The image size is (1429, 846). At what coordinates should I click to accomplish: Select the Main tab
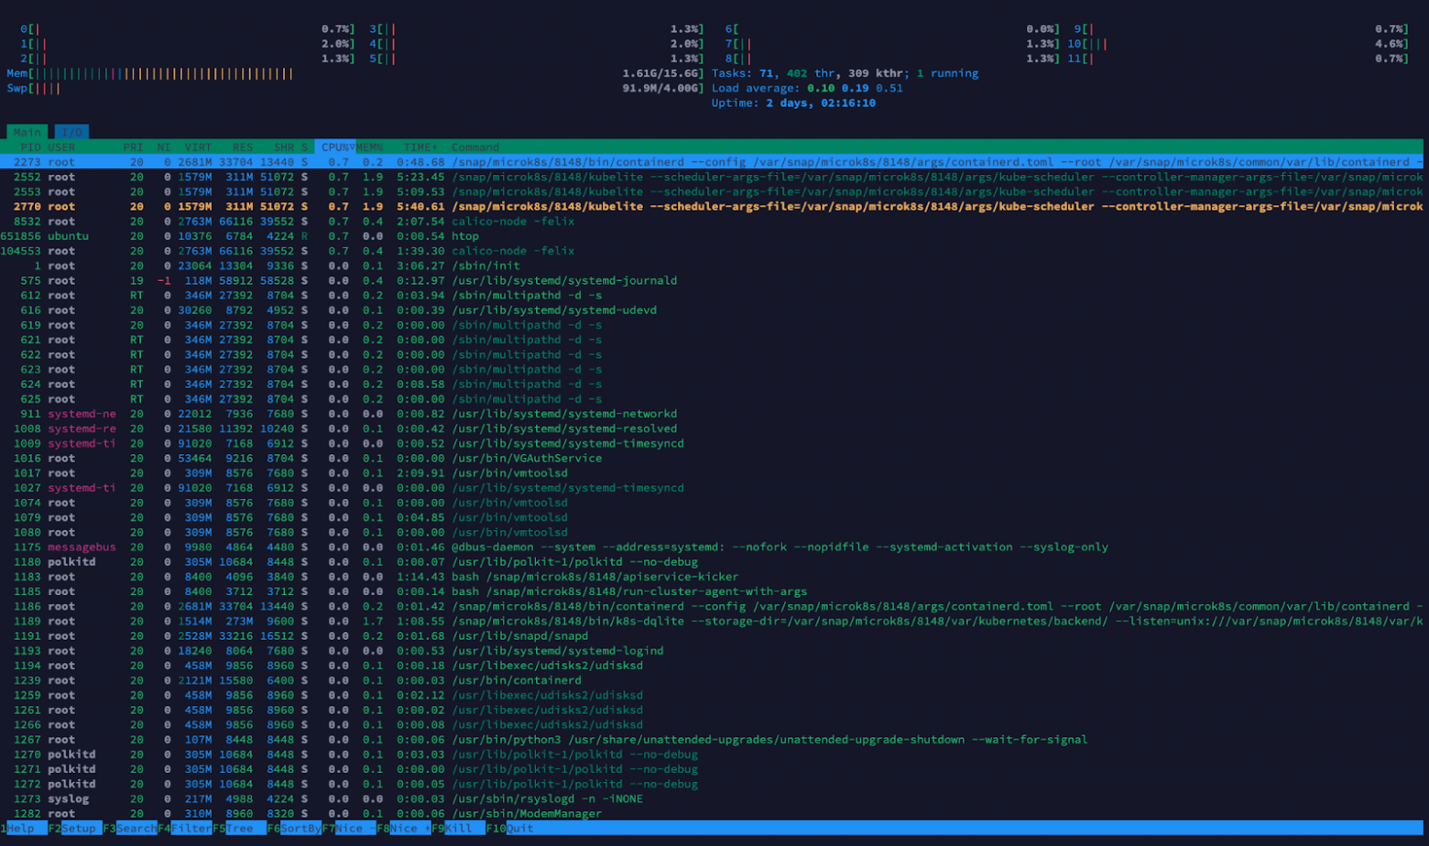point(27,132)
